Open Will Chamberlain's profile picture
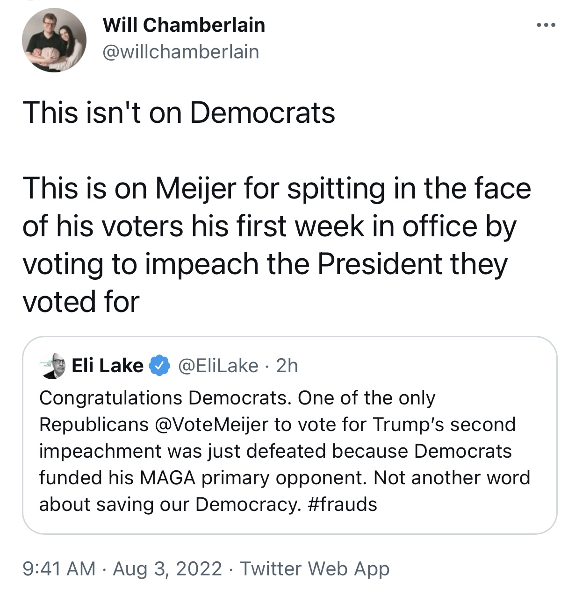This screenshot has height=595, width=561. [54, 40]
